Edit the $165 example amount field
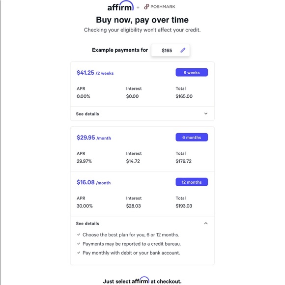 click(171, 50)
